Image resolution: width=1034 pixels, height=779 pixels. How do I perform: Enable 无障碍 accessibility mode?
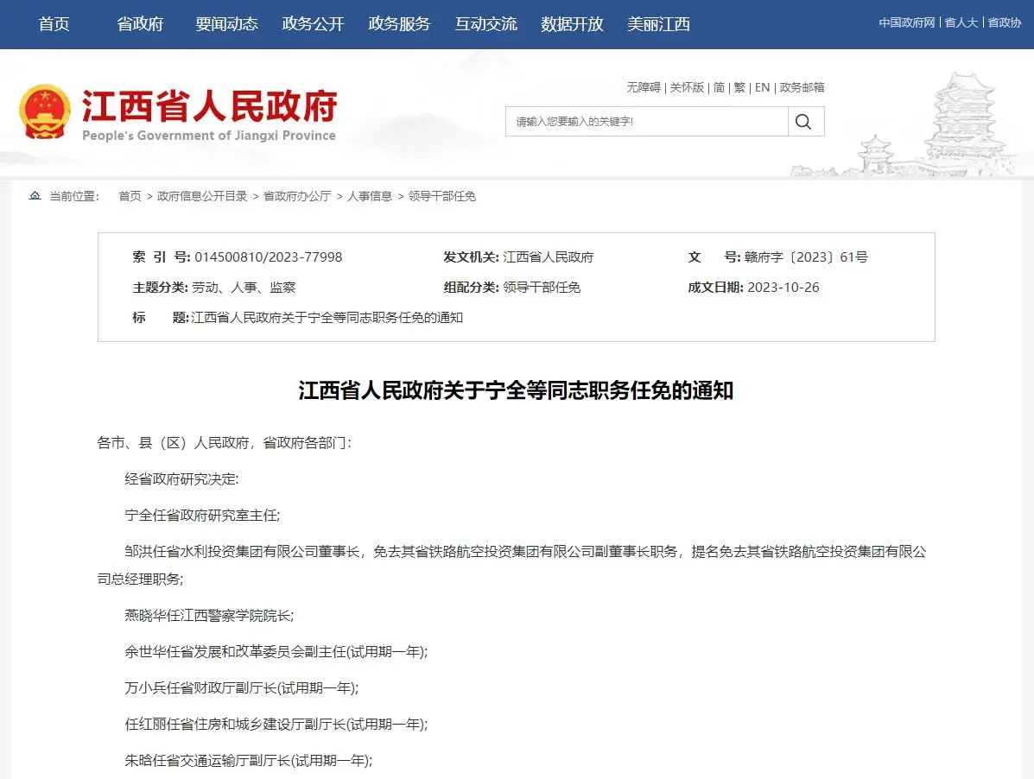pos(643,87)
